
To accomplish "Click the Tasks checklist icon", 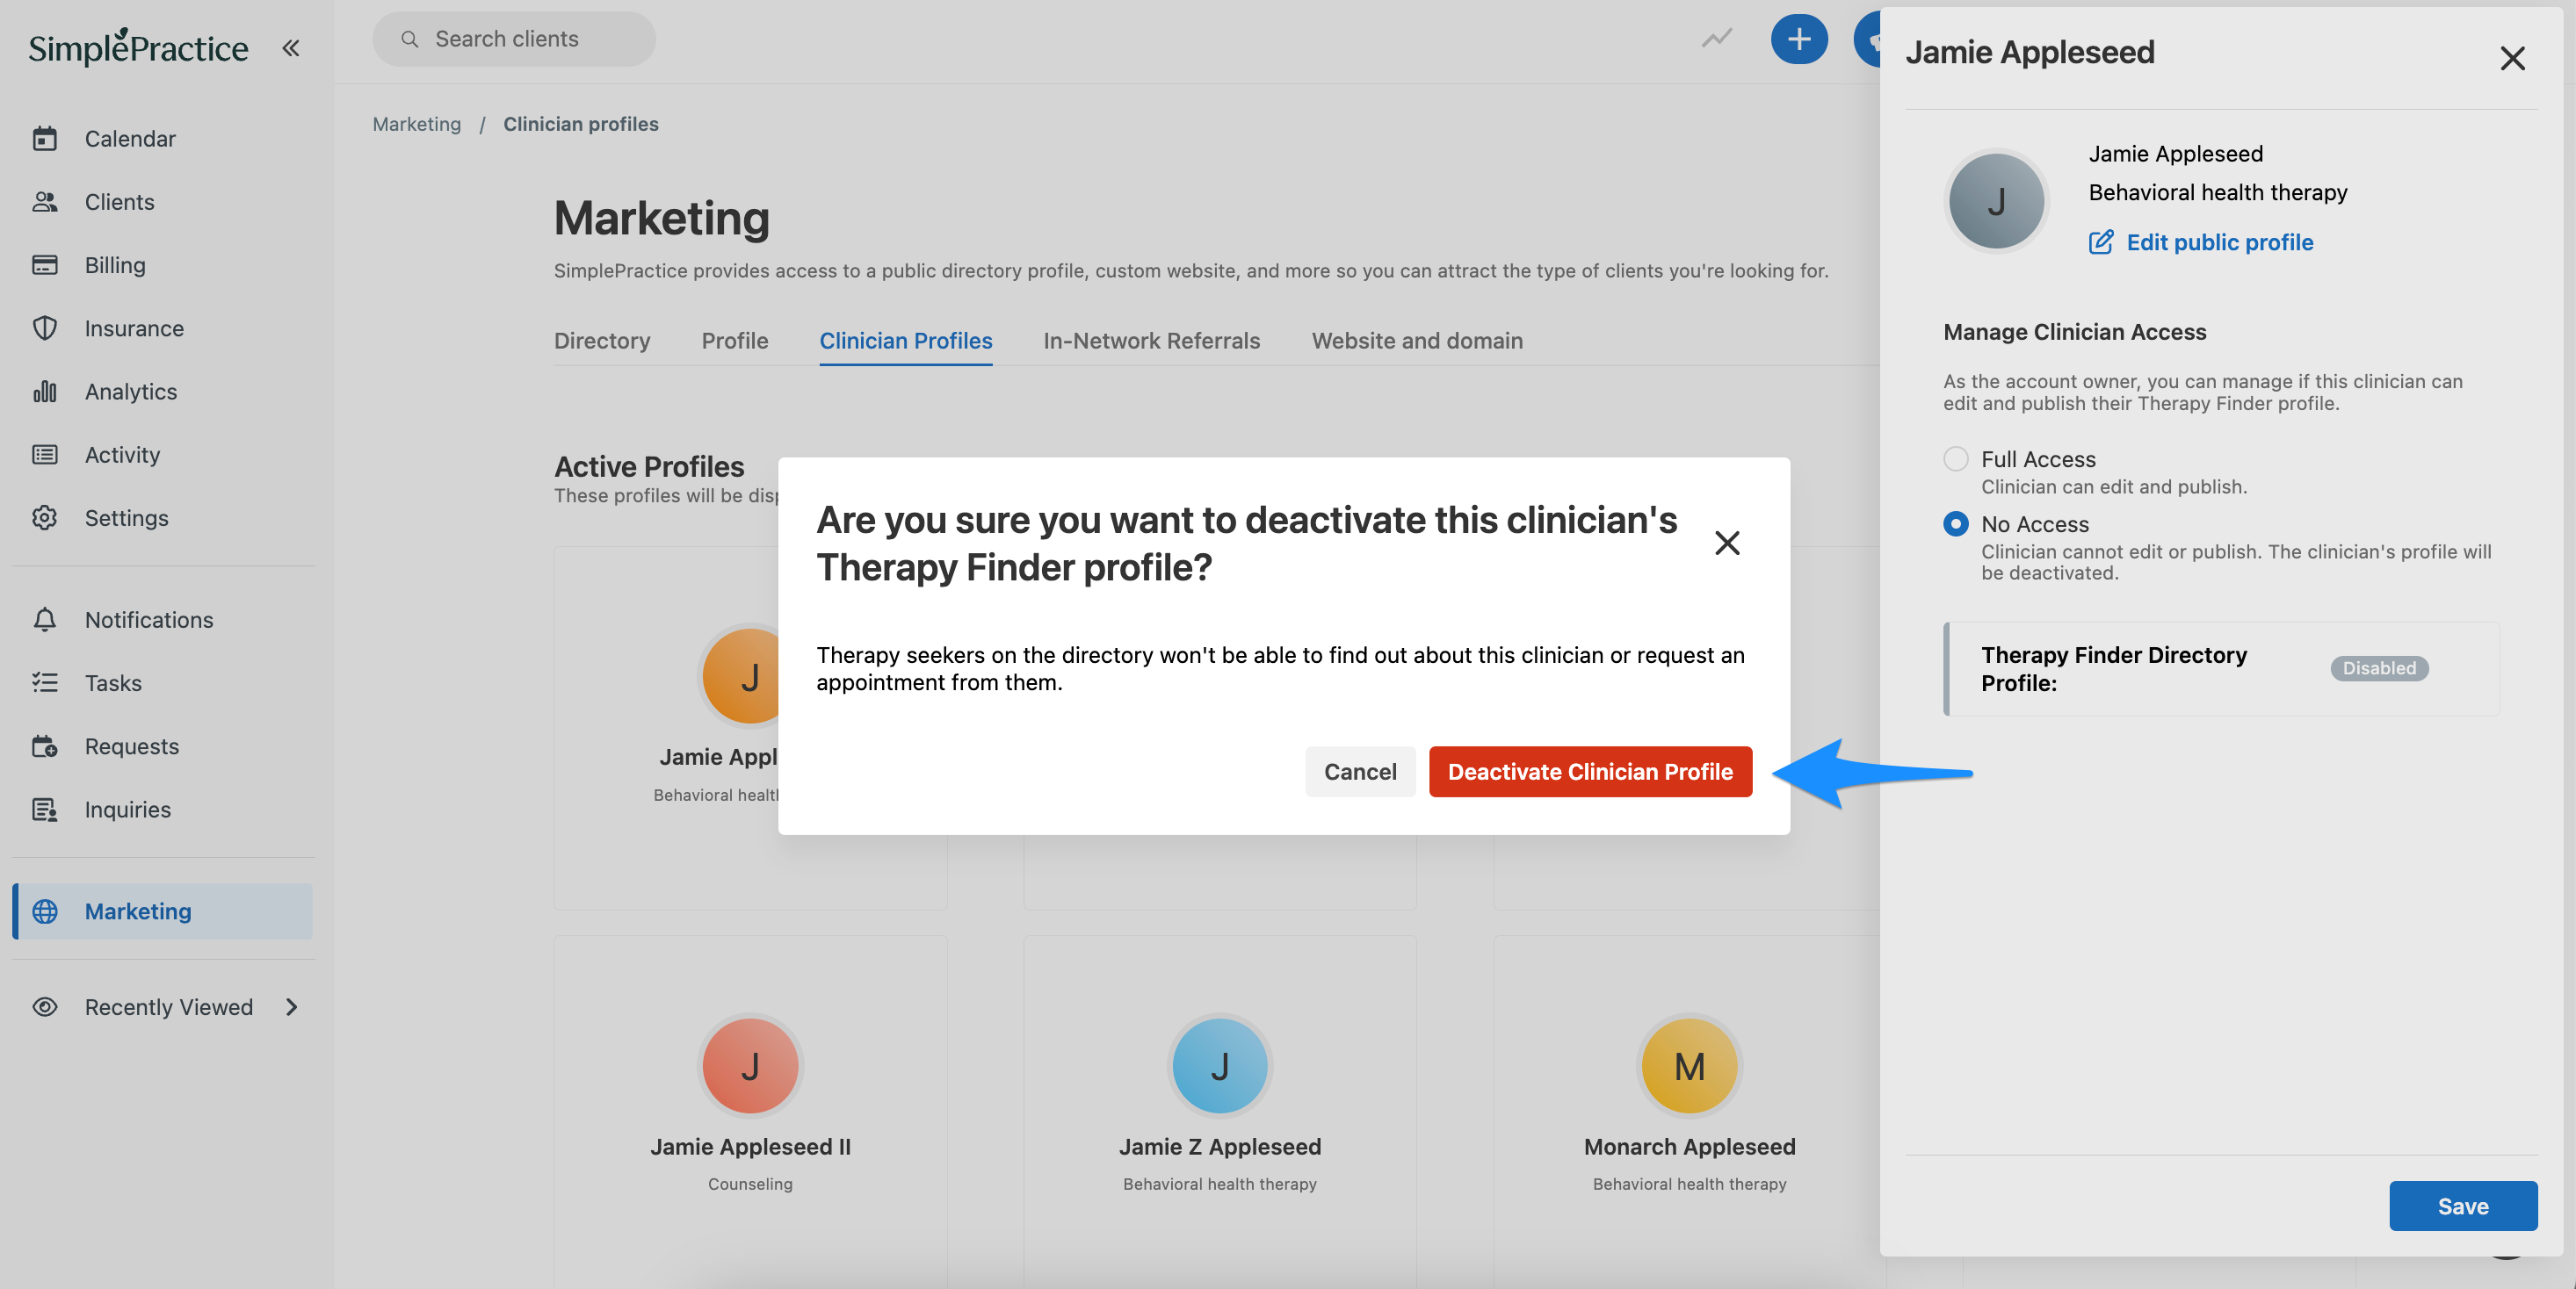I will tap(45, 682).
